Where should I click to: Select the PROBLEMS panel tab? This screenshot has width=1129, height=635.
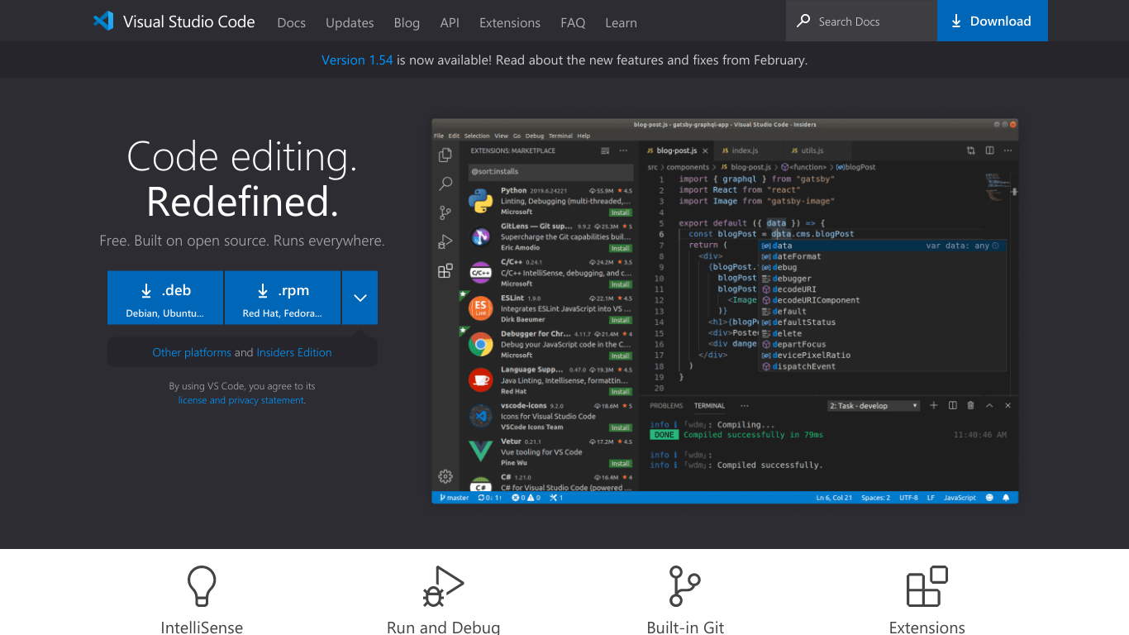tap(666, 406)
